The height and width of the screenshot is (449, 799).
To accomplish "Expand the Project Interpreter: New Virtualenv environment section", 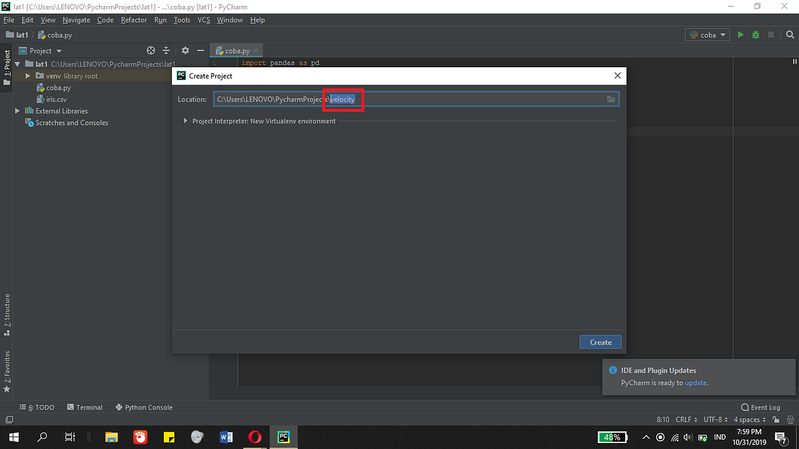I will (185, 120).
